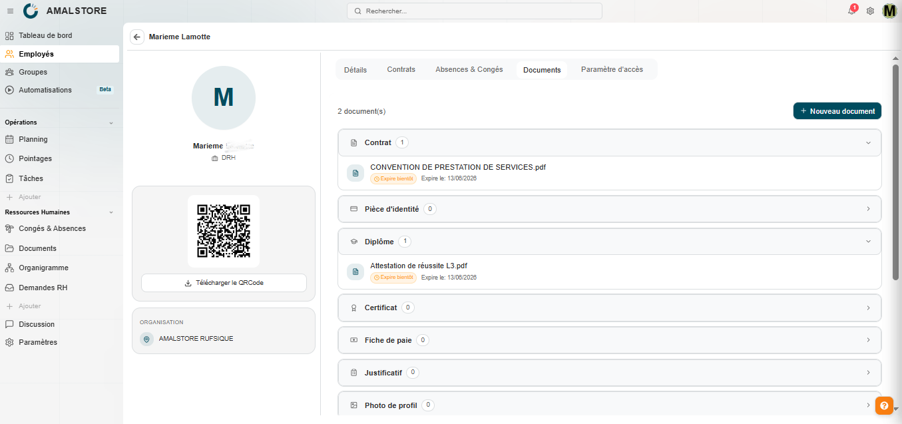Expand the Certificat section chevron
This screenshot has width=902, height=424.
(x=868, y=308)
